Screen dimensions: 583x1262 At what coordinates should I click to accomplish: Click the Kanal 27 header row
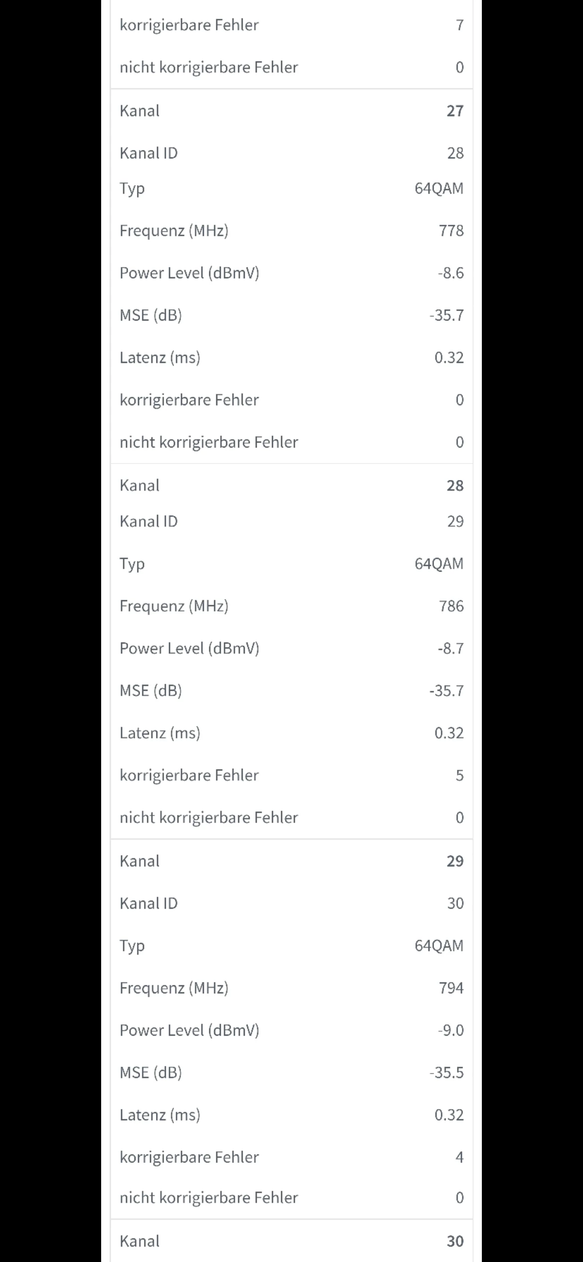click(x=291, y=111)
